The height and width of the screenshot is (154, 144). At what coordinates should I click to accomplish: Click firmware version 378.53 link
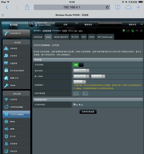65,31
